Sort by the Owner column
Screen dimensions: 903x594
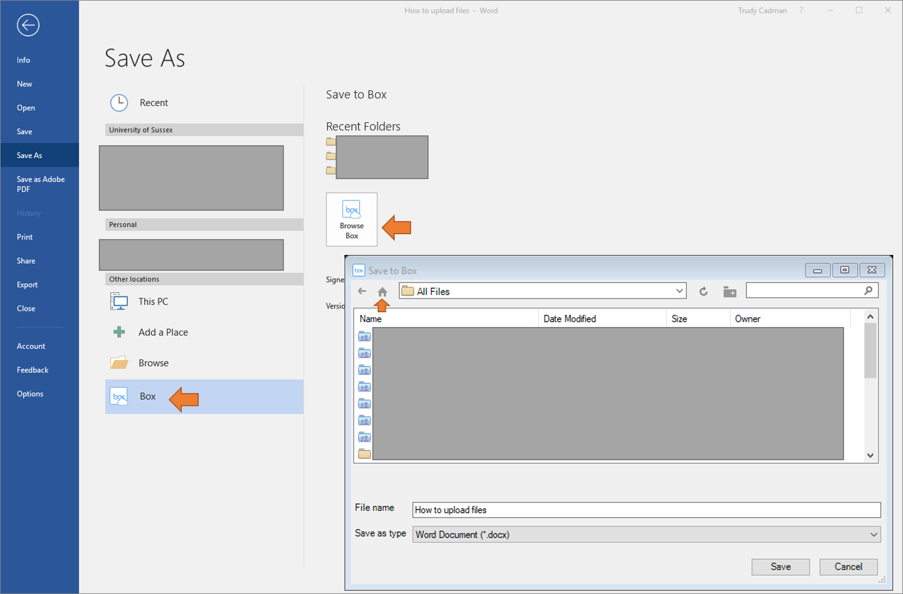tap(790, 319)
